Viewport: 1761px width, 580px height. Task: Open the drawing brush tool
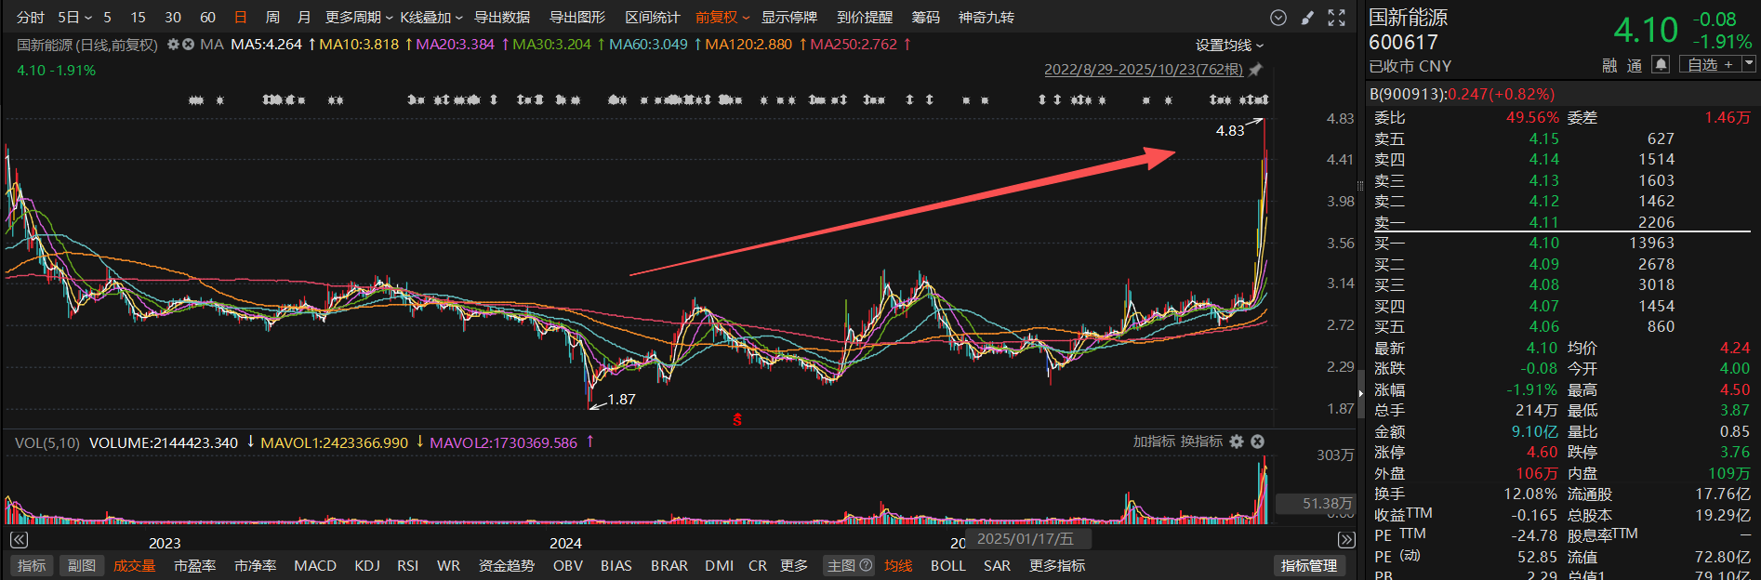1307,18
